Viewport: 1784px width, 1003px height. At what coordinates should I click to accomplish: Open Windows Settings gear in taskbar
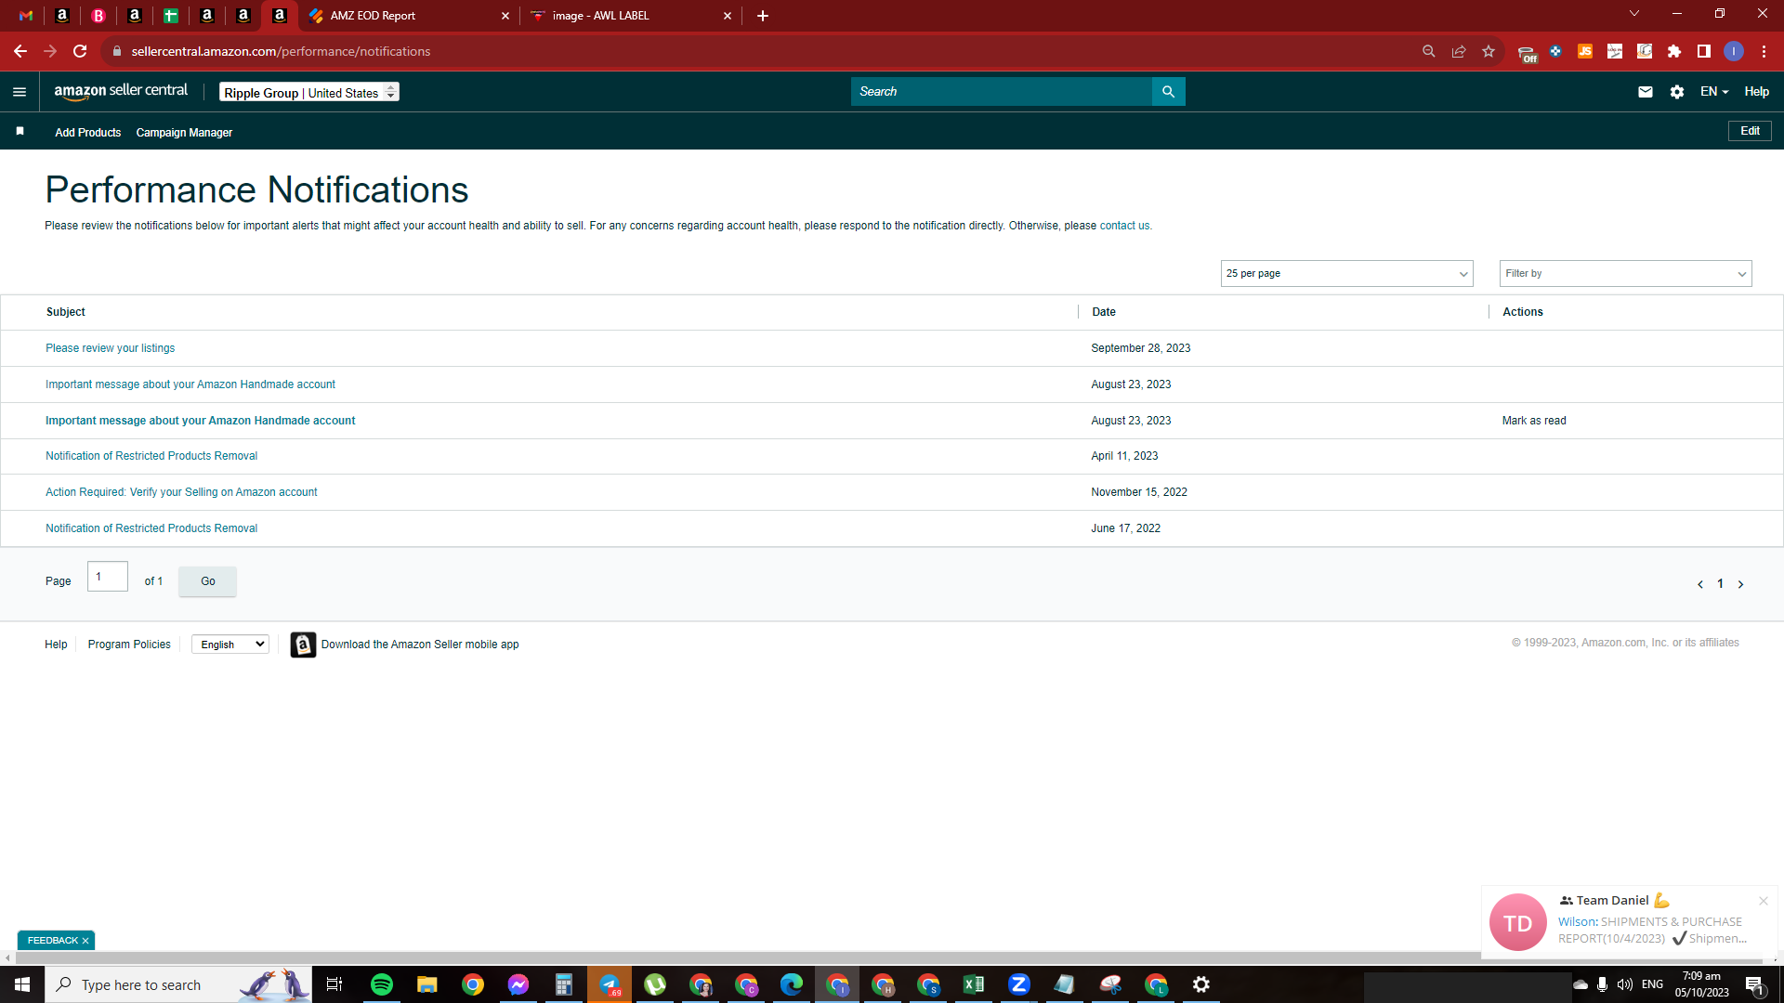pyautogui.click(x=1201, y=984)
